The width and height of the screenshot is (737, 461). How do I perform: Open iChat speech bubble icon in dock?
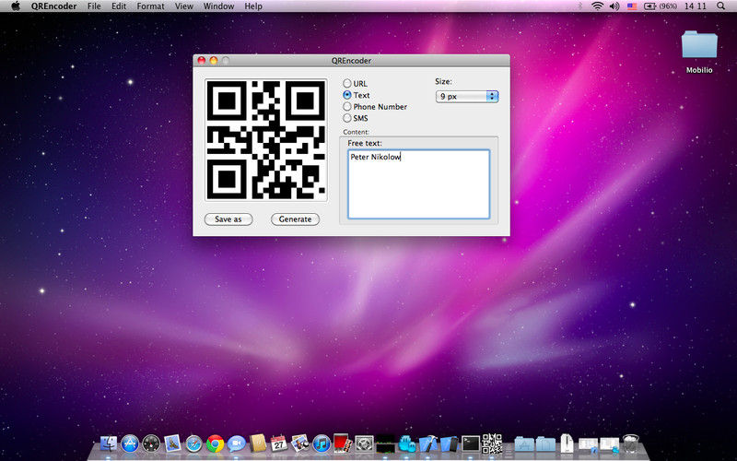[x=237, y=443]
